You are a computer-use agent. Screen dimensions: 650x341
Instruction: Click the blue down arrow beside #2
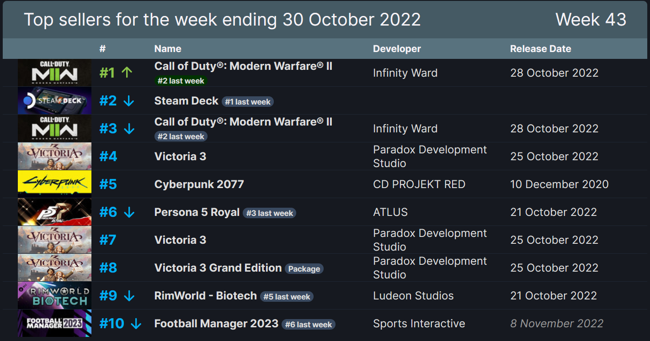point(129,101)
